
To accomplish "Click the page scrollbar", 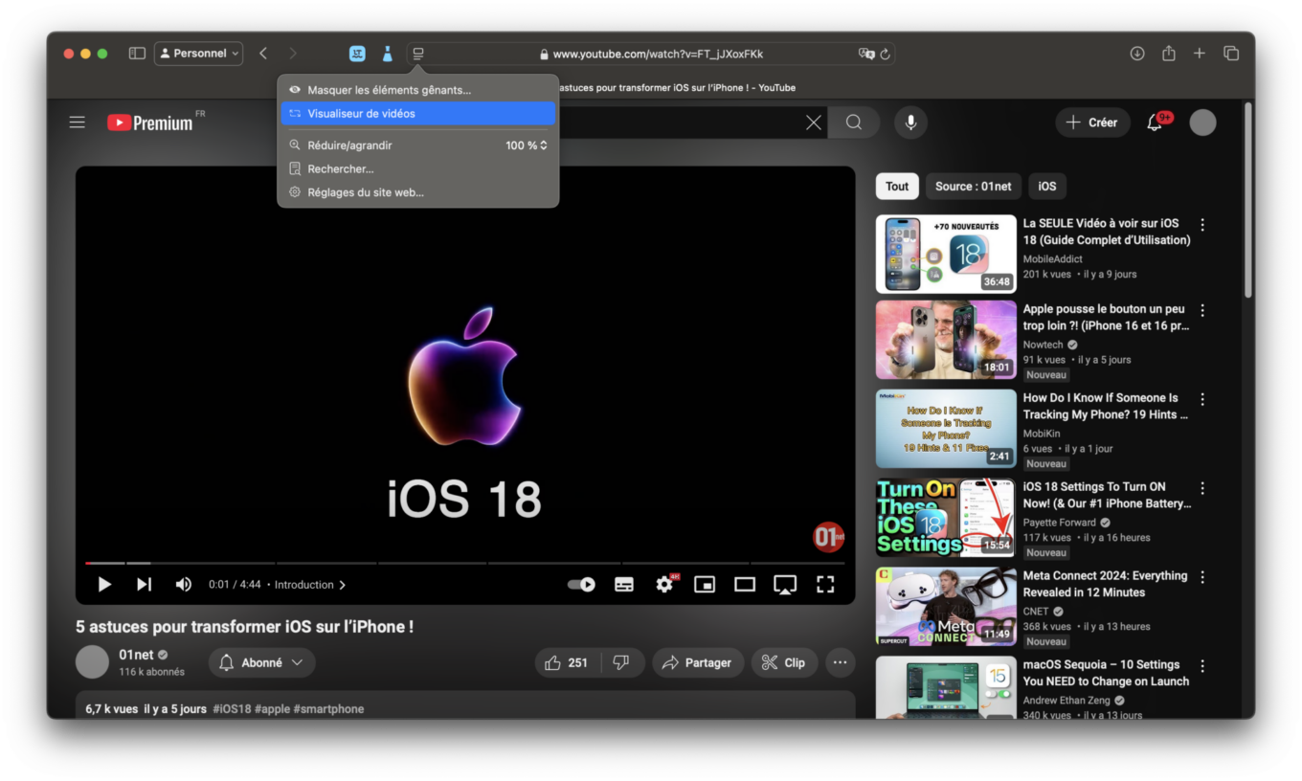I will point(1247,201).
